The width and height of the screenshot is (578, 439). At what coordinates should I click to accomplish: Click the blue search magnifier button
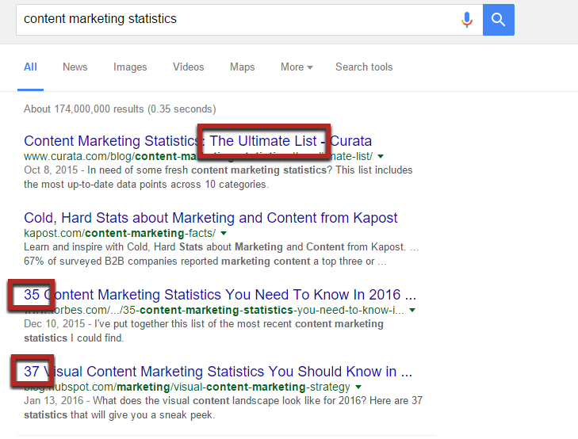499,20
